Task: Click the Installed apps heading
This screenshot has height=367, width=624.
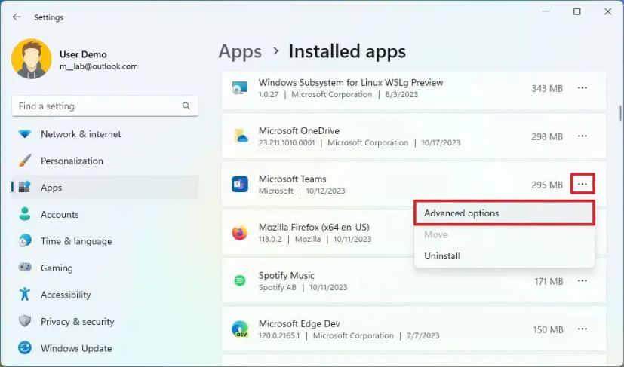Action: click(347, 52)
